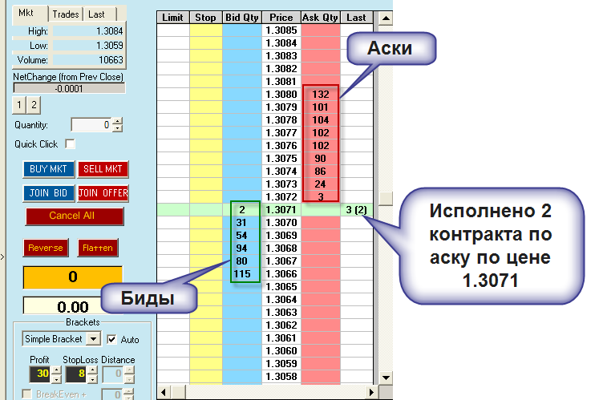The width and height of the screenshot is (607, 400).
Task: Switch to the Trades tab
Action: pyautogui.click(x=66, y=14)
